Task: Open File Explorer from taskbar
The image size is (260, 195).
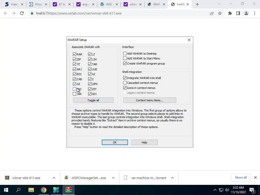Action: 31,190
